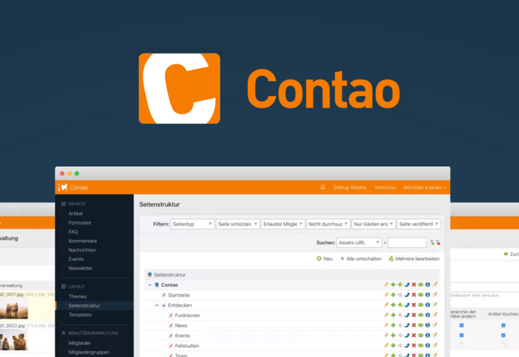The width and height of the screenshot is (519, 357).
Task: Duplicate the Contao root page with plus icon
Action: 393,285
